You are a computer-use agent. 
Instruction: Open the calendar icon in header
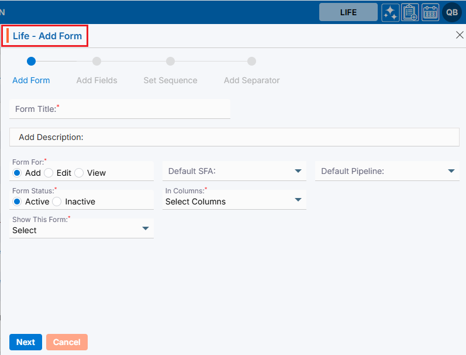430,12
